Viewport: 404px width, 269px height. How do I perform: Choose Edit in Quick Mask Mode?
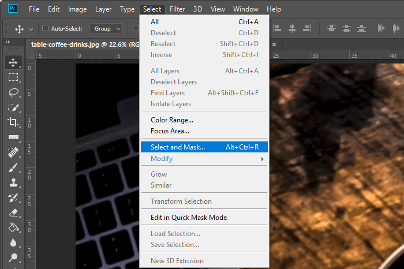[204, 218]
